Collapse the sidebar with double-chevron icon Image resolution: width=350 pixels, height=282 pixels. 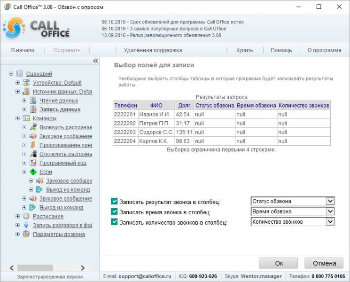point(95,61)
